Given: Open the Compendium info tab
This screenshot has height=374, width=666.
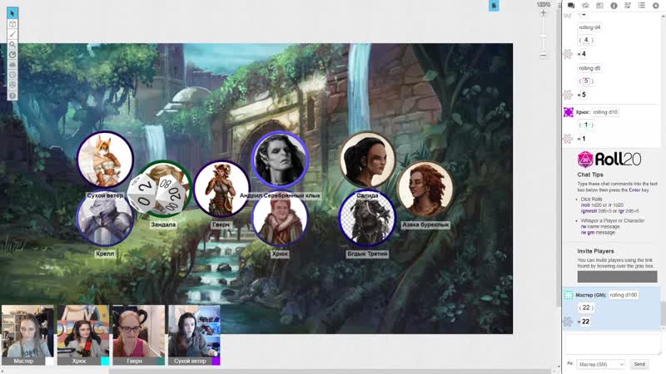Looking at the screenshot, I should pos(614,6).
